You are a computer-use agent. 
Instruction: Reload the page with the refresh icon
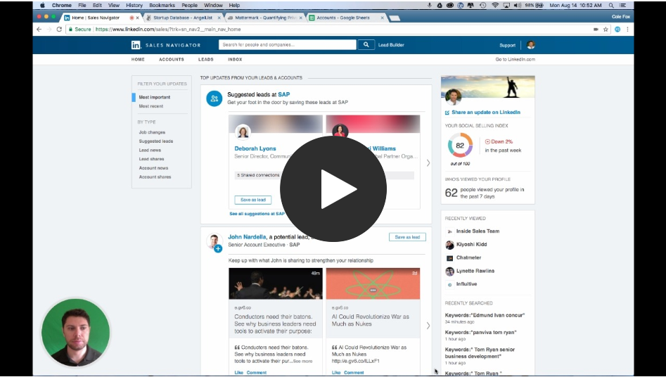point(59,30)
